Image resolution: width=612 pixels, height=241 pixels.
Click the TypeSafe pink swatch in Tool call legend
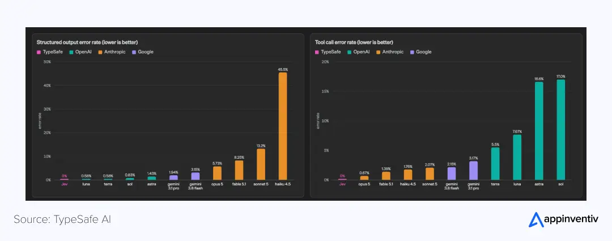pos(317,52)
